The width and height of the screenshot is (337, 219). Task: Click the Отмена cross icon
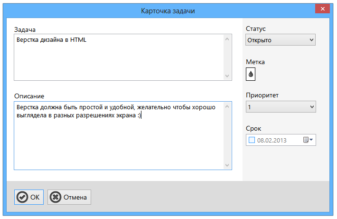[56, 197]
